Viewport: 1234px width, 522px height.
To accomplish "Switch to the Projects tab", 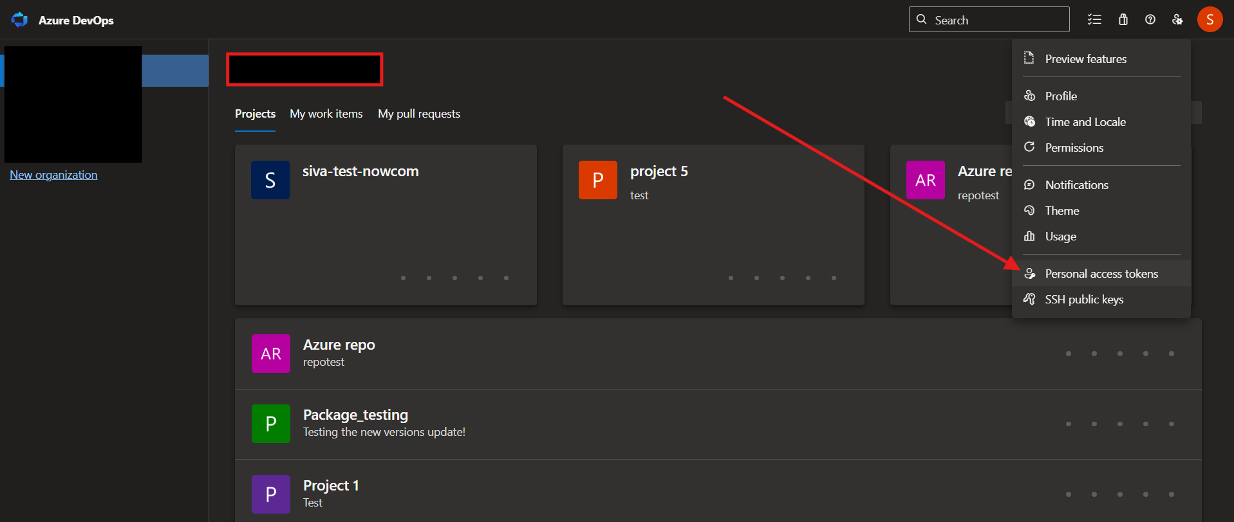I will (x=255, y=114).
